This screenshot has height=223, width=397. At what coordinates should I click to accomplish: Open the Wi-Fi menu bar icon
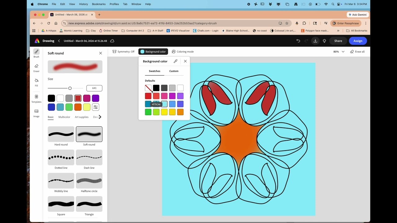[x=326, y=4]
